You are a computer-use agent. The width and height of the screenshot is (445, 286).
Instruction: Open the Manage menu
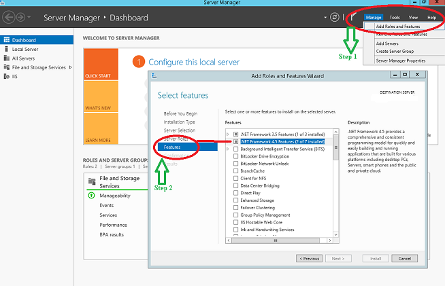click(x=374, y=17)
